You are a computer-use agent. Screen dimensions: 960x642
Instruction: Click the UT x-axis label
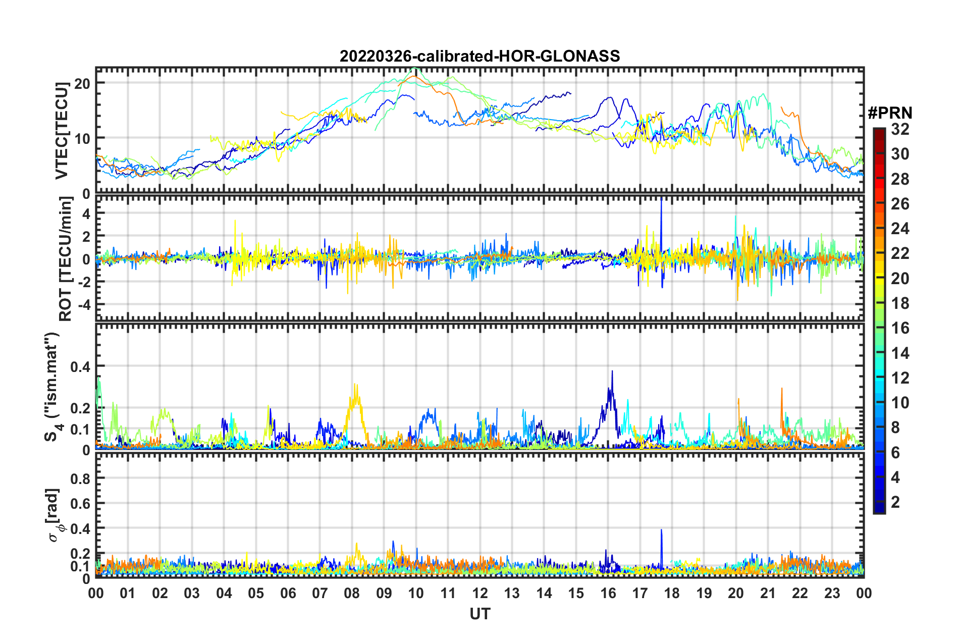click(x=479, y=614)
